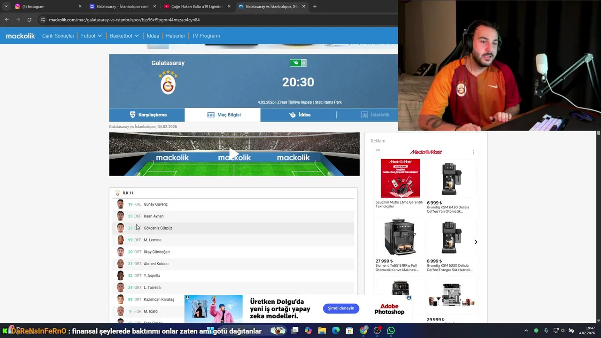This screenshot has width=601, height=338.
Task: Click the mackolik.com address bar URL
Action: coord(124,20)
